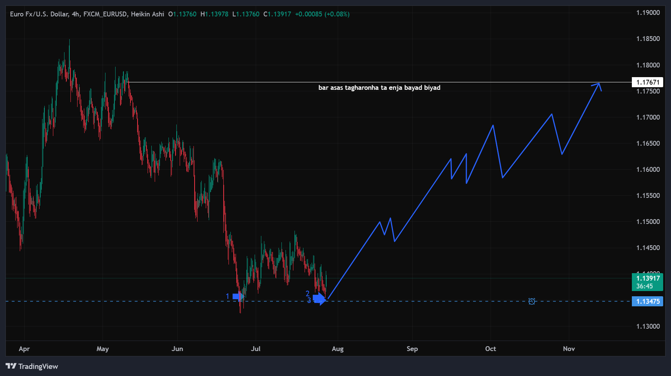Click the 1.18500 price axis label
The width and height of the screenshot is (671, 376).
pyautogui.click(x=648, y=39)
